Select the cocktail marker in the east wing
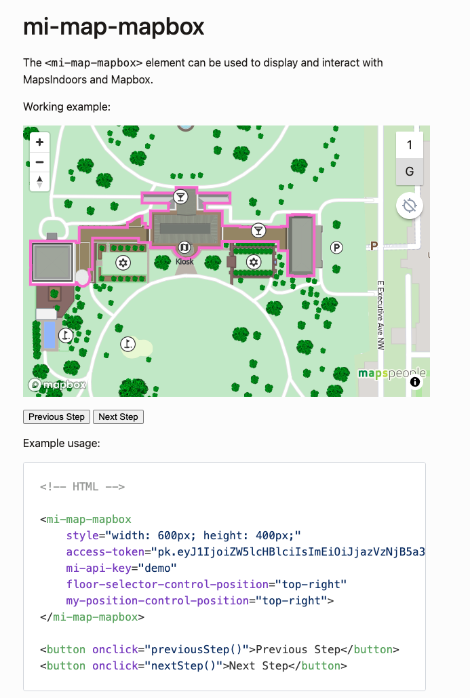Screen dimensions: 470x698 [258, 231]
